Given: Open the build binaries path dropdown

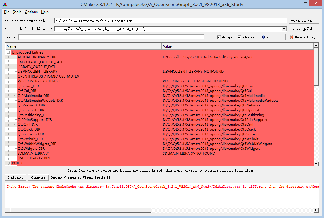Looking at the screenshot, I should [285, 29].
